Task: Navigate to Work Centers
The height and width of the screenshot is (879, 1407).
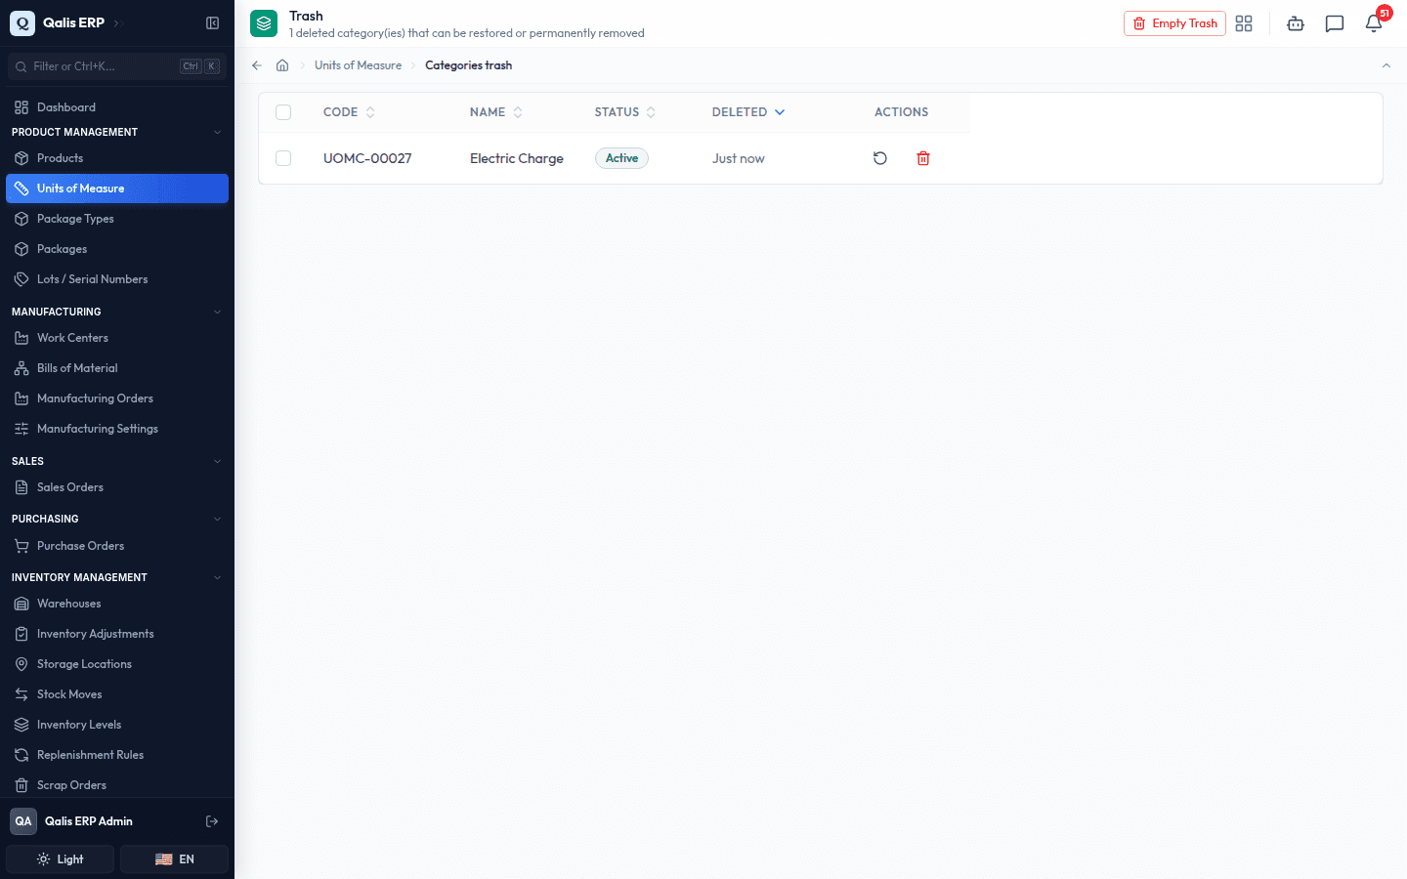Action: click(117, 338)
